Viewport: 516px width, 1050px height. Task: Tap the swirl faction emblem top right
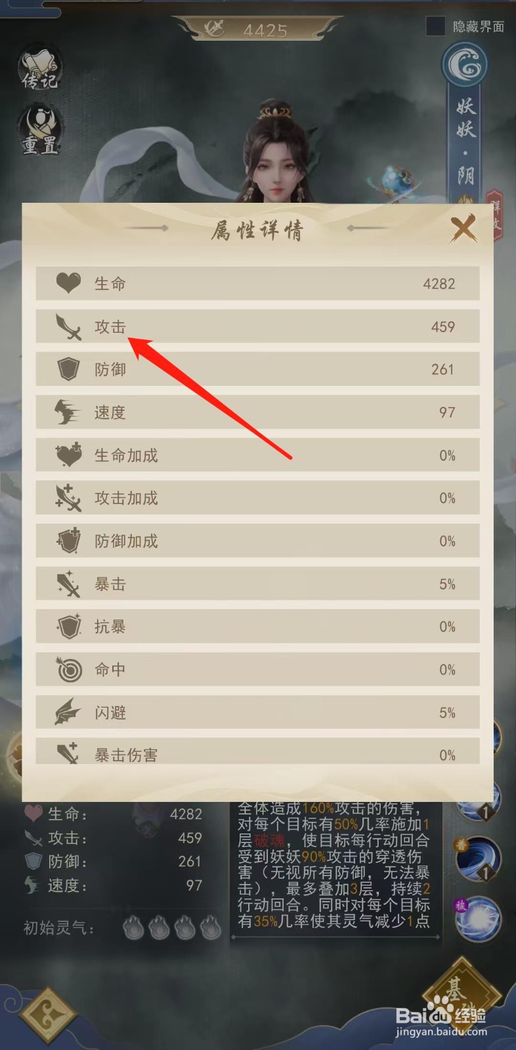[465, 66]
